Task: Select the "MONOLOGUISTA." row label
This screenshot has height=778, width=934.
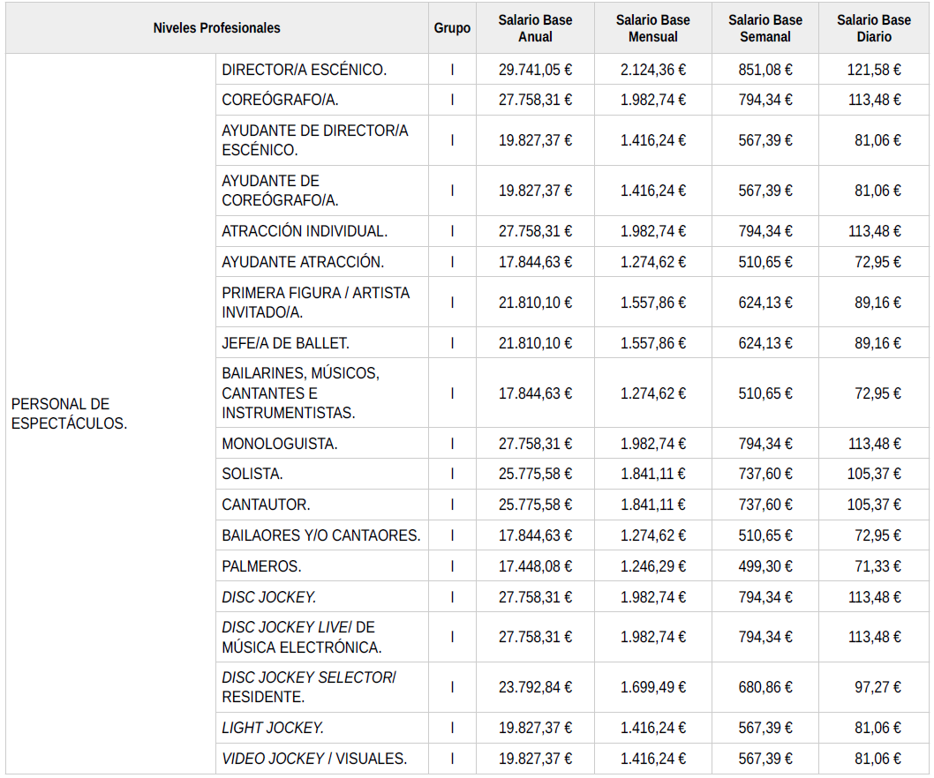Action: click(x=280, y=444)
